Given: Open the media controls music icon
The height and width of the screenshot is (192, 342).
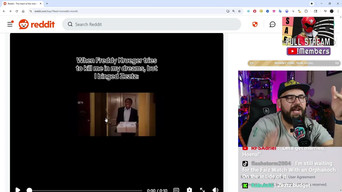Looking at the screenshot, I should (x=325, y=11).
